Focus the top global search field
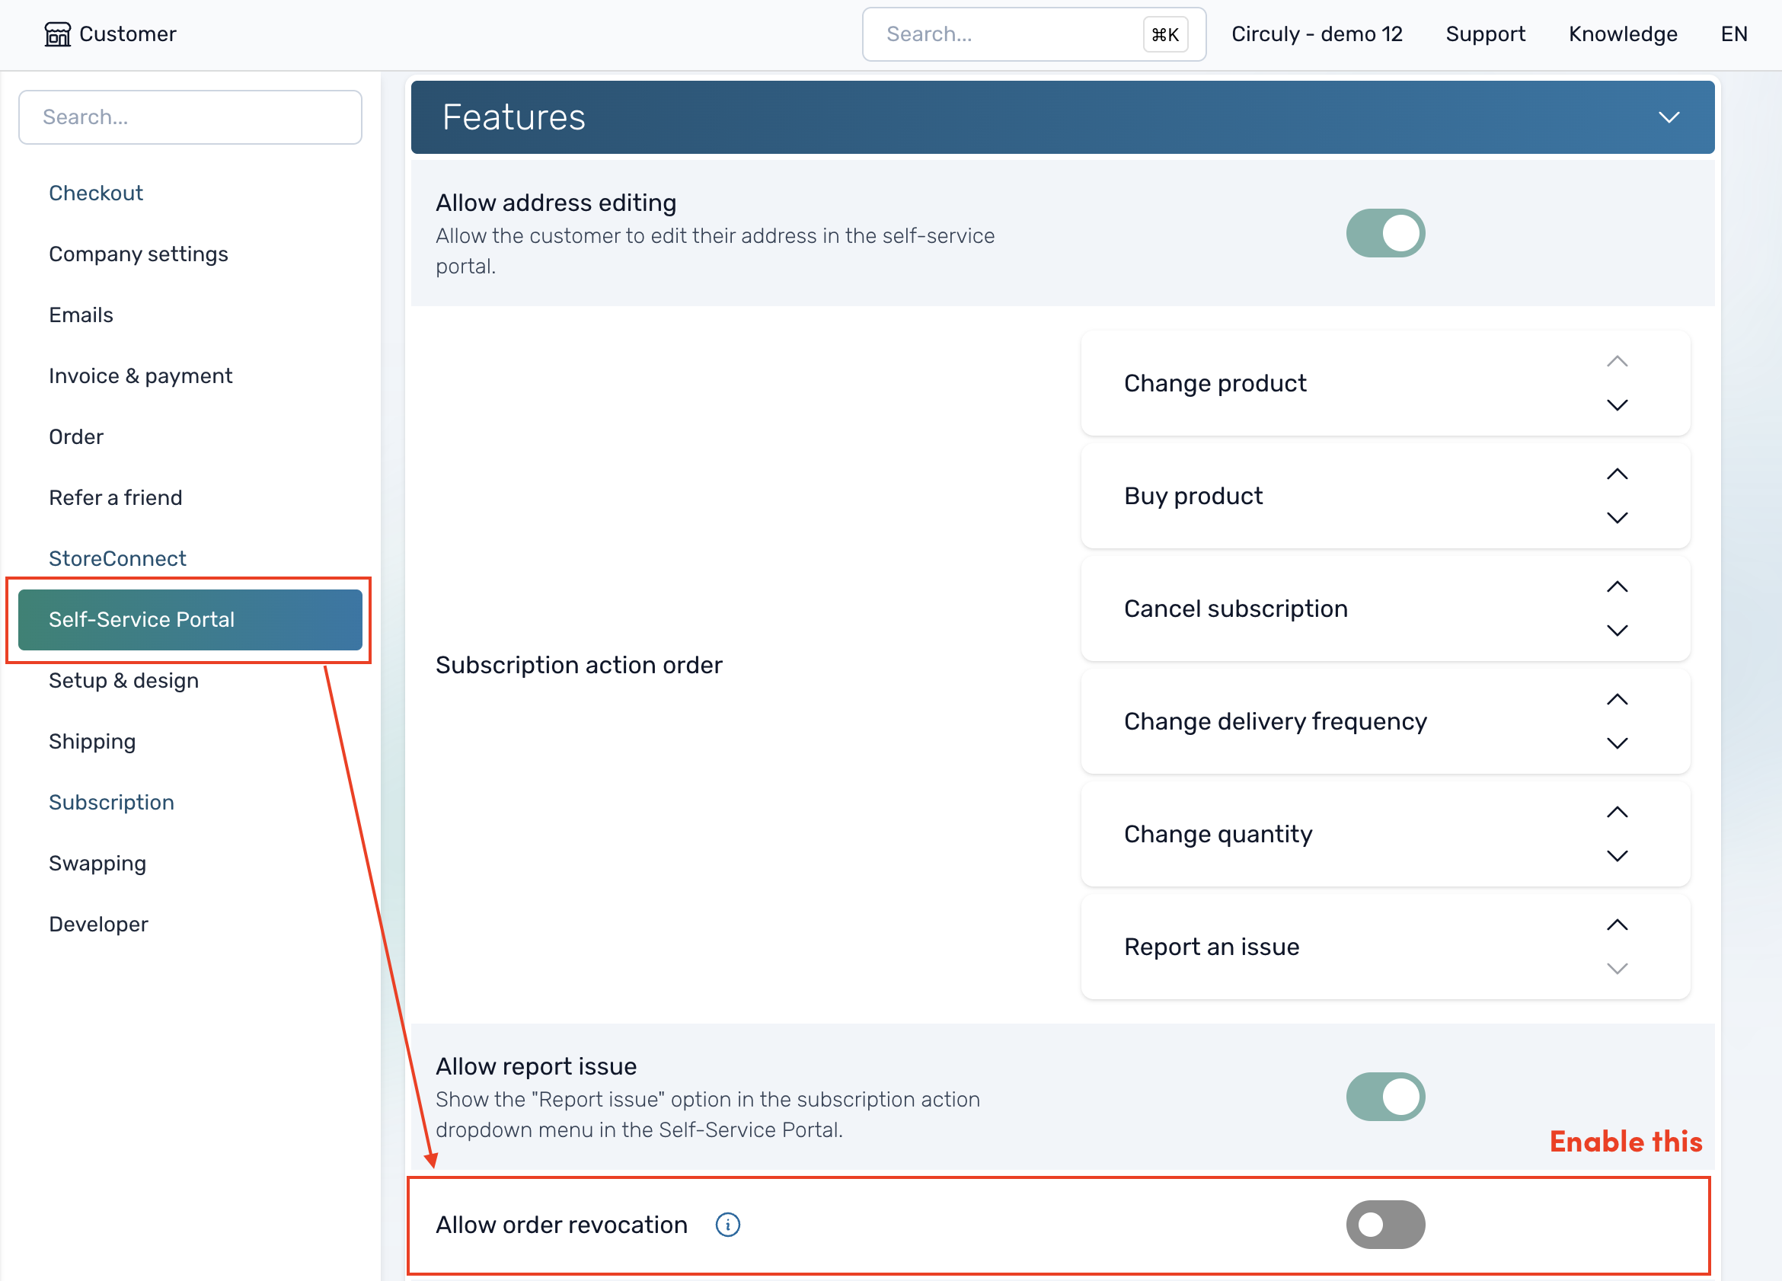The width and height of the screenshot is (1782, 1281). 1034,34
